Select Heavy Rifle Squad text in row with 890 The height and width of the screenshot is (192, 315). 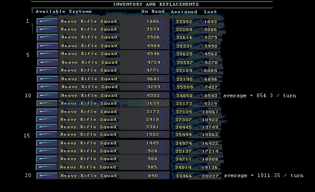pyautogui.click(x=89, y=176)
